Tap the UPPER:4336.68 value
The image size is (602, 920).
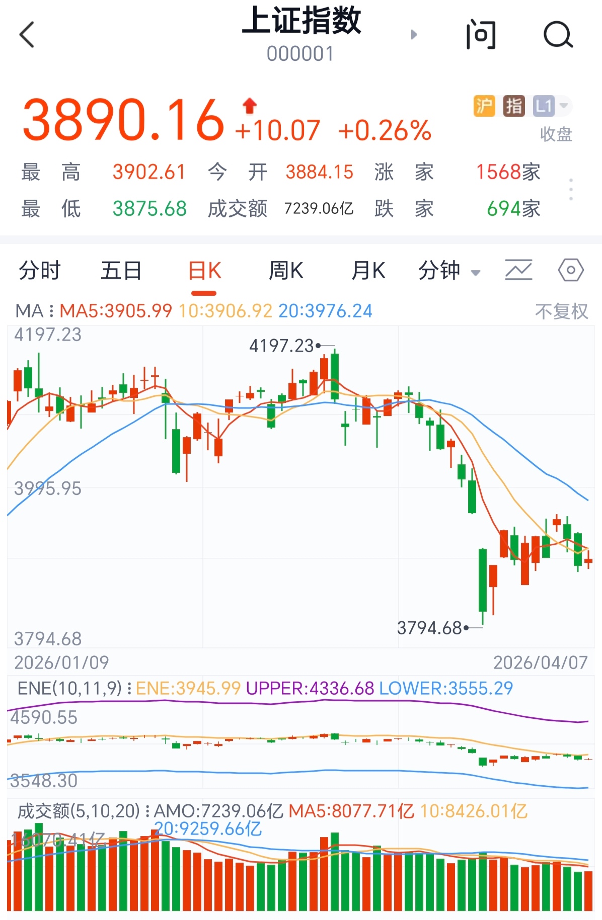coord(310,688)
